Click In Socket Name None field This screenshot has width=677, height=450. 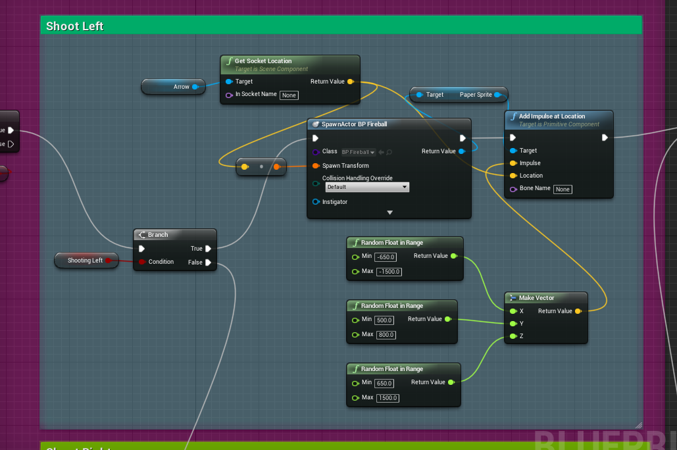(289, 95)
